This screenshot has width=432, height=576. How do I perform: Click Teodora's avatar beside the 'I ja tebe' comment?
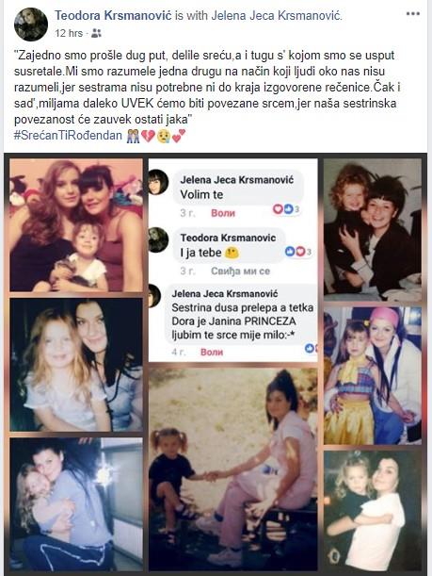point(158,239)
